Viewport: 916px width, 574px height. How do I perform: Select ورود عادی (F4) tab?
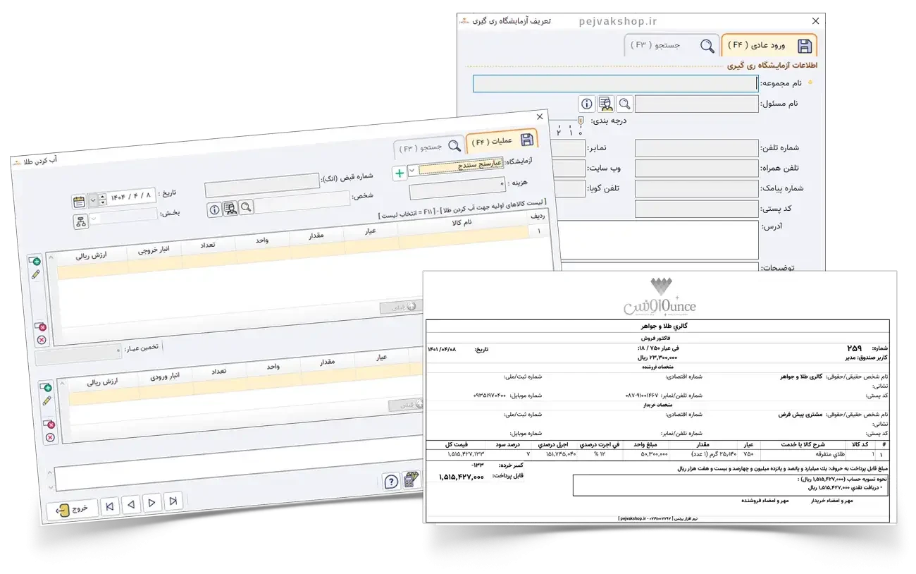click(x=771, y=45)
